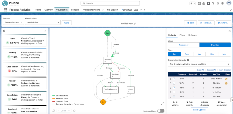Open the user avatar menu
Image resolution: width=233 pixels, height=114 pixels.
pos(229,3)
